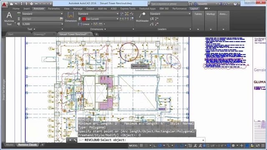Open the Insert ribbon tab
The image size is (267, 150).
[x=27, y=8]
